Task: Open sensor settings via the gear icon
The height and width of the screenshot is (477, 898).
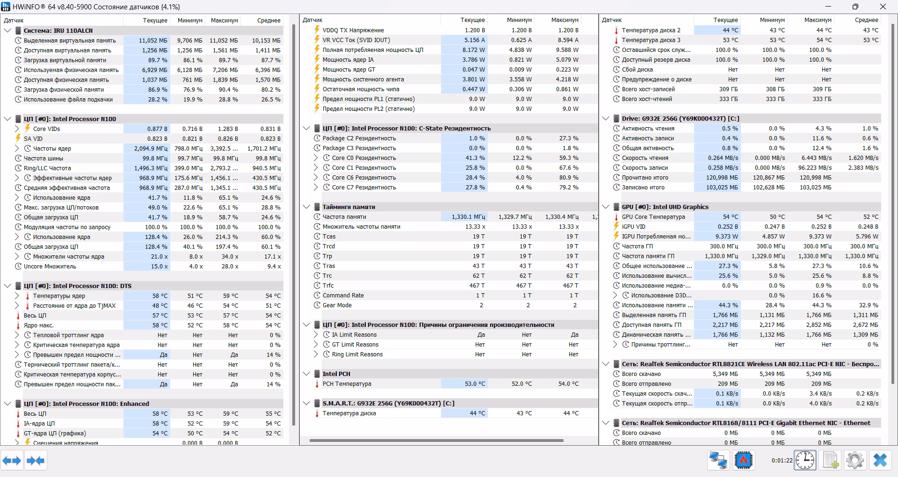Action: pyautogui.click(x=855, y=461)
